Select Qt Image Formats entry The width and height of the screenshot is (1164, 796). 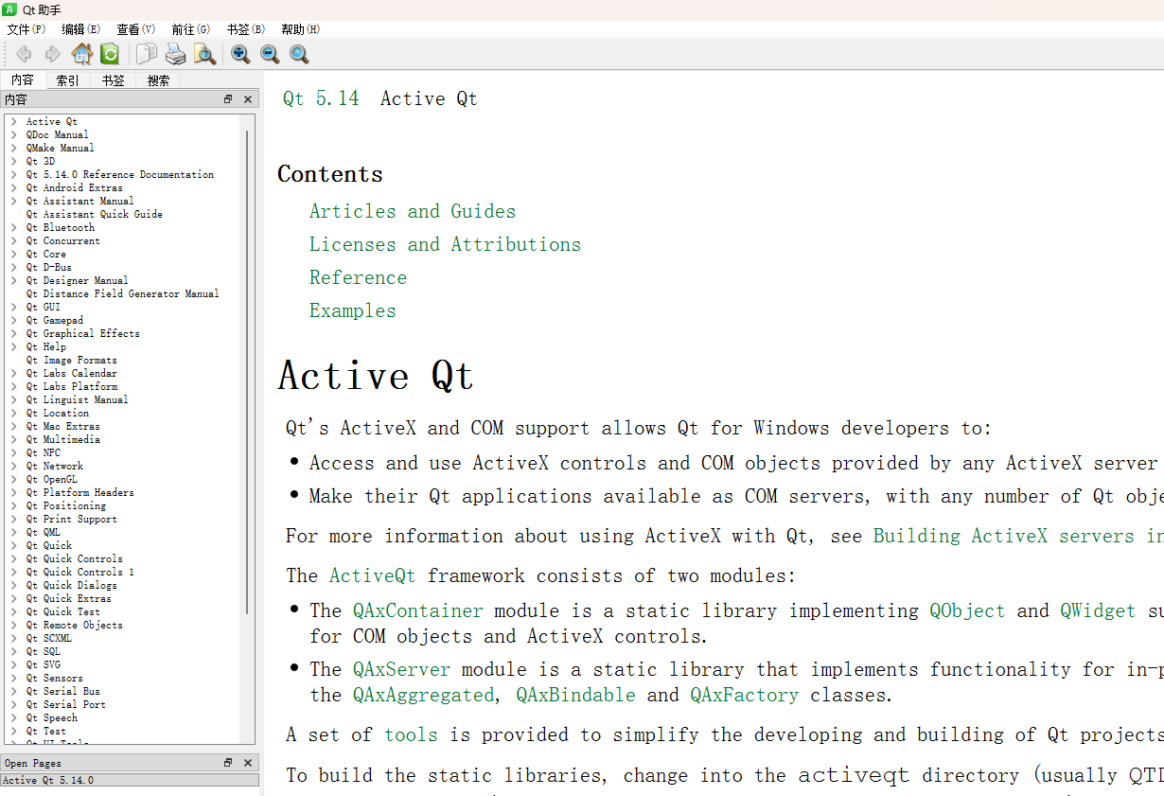click(x=72, y=360)
